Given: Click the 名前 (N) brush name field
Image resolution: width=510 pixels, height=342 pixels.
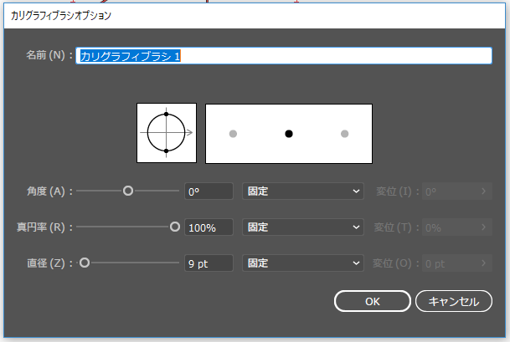Looking at the screenshot, I should click(x=284, y=56).
